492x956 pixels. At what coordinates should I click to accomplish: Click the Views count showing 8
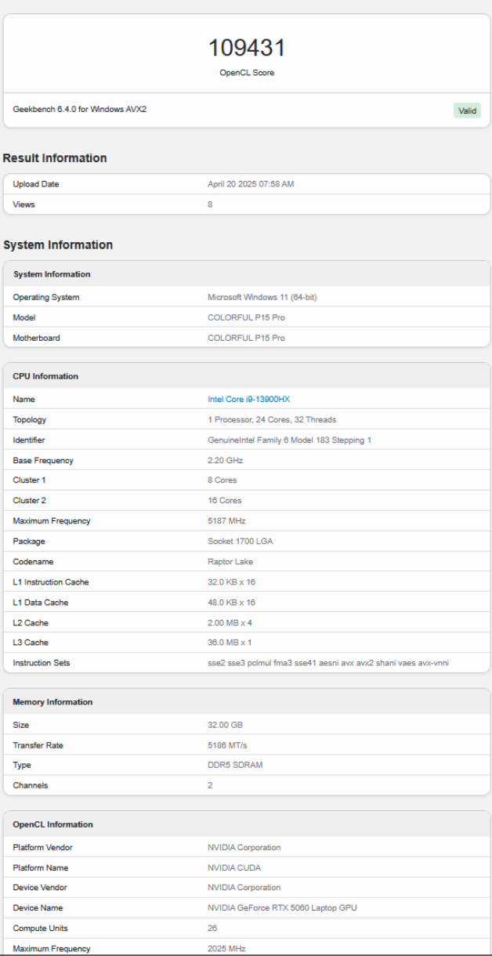[205, 204]
